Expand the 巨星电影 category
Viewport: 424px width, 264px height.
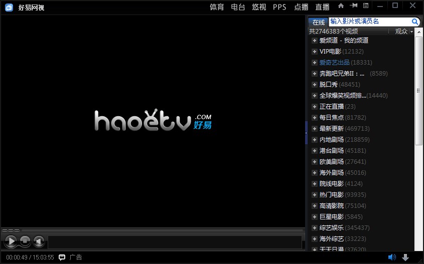point(314,217)
